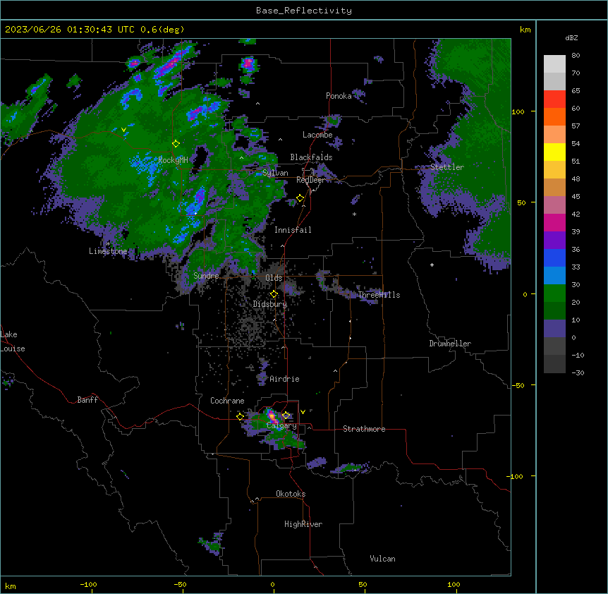Click the Base_Reflectivity title text
The image size is (608, 594).
point(304,11)
